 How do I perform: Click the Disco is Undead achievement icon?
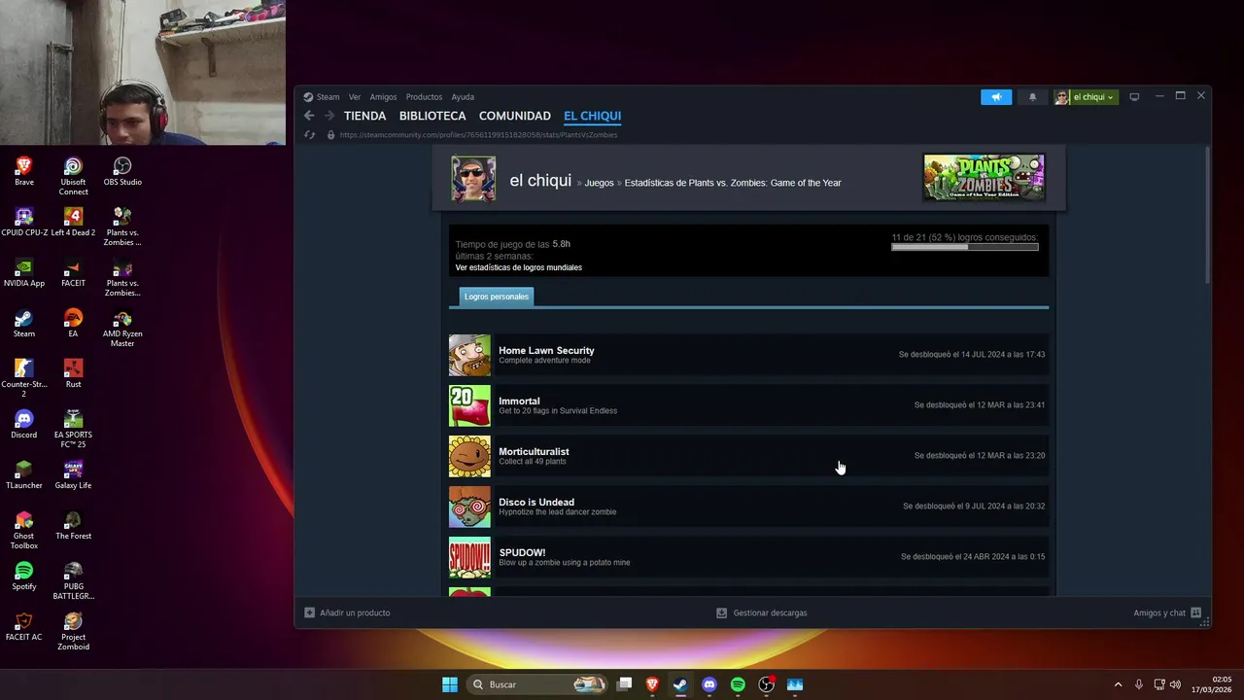click(x=469, y=507)
